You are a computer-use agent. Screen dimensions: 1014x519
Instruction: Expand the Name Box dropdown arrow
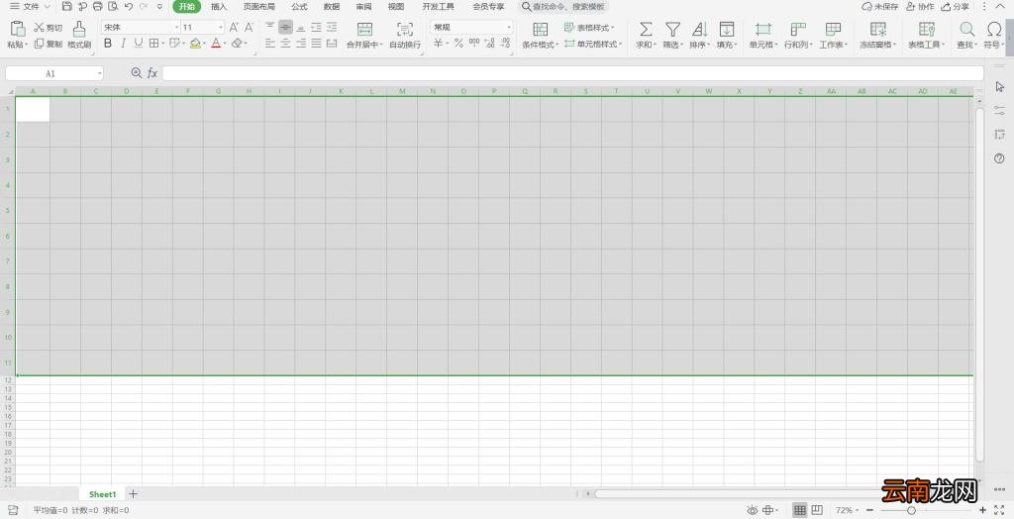(99, 73)
